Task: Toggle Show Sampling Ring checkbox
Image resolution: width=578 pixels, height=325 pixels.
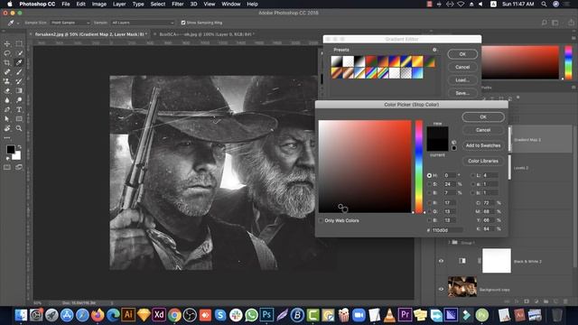Action: (183, 23)
